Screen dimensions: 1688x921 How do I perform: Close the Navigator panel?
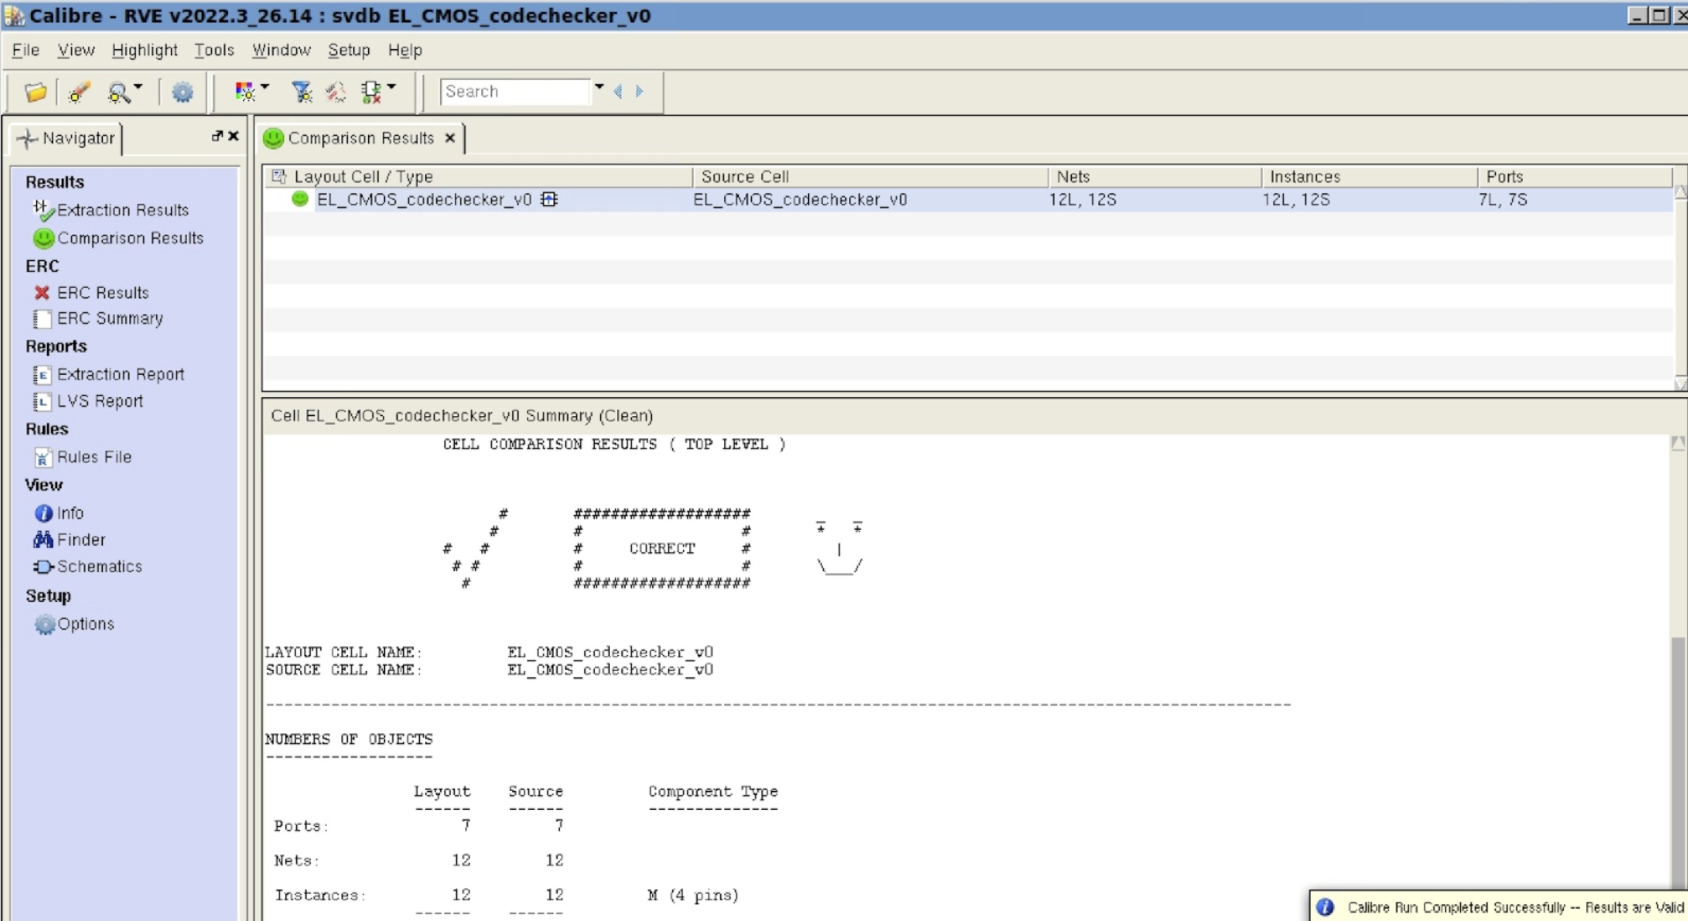[233, 135]
